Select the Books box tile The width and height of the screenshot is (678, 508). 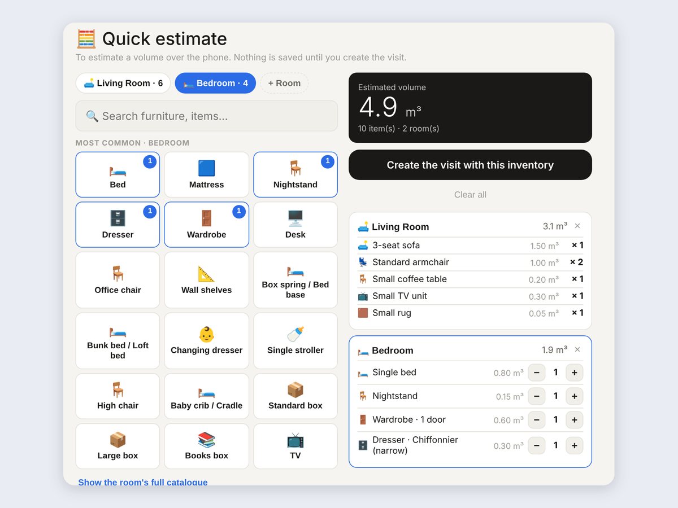coord(206,446)
